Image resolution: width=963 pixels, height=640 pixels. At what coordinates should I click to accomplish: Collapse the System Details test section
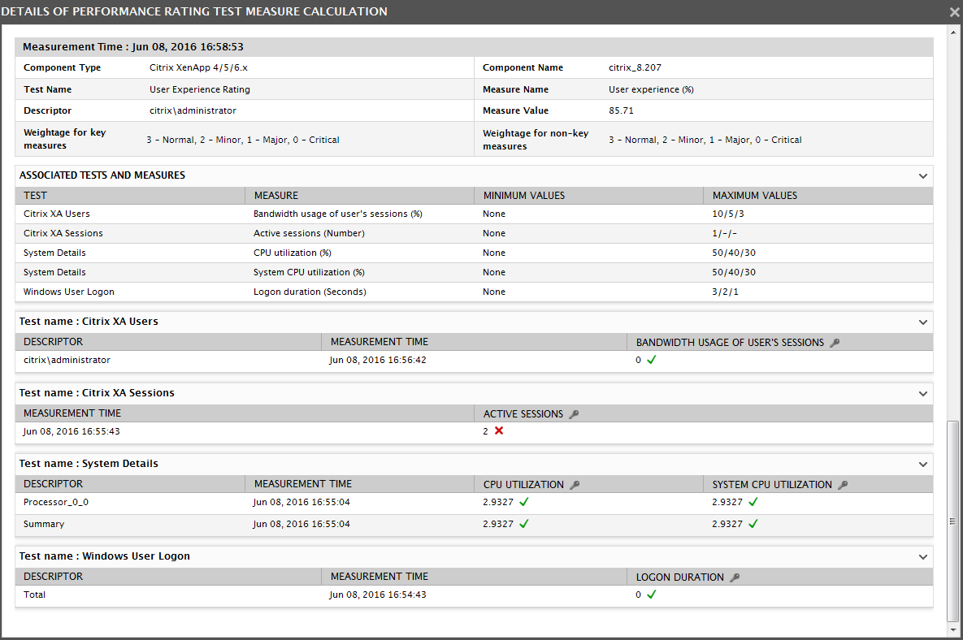pos(922,465)
